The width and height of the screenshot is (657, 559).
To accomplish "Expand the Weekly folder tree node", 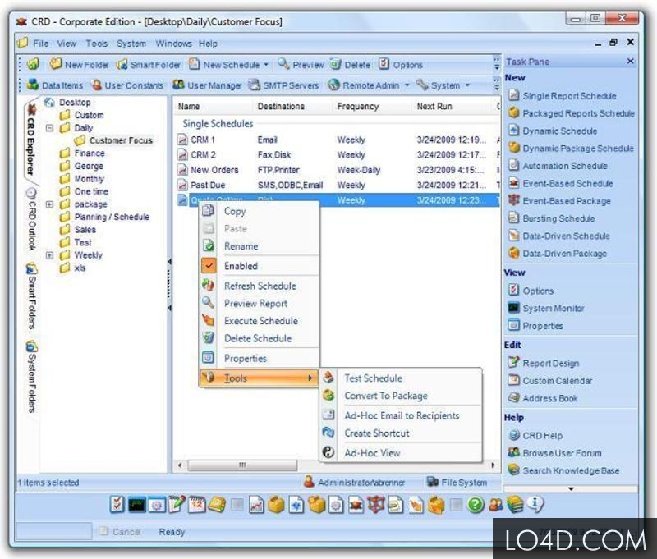I will (x=49, y=255).
